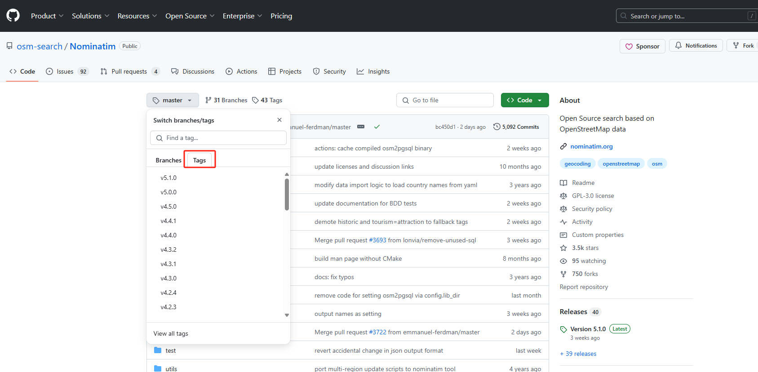Click the Fork icon in header
This screenshot has height=372, width=758.
pos(736,45)
